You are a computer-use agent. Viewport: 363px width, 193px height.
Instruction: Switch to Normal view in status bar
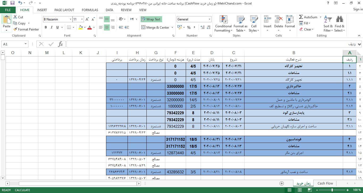(x=290, y=190)
